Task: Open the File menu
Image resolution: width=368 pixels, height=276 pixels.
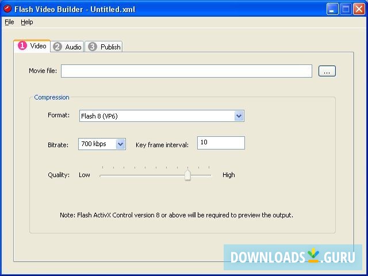Action: [x=9, y=22]
